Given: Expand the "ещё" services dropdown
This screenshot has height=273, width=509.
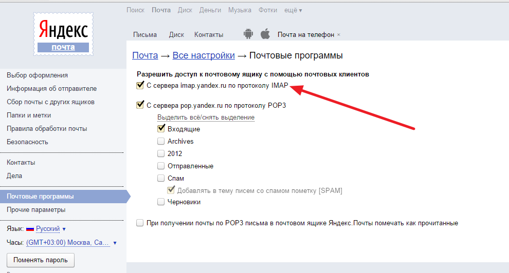Looking at the screenshot, I should [x=293, y=10].
